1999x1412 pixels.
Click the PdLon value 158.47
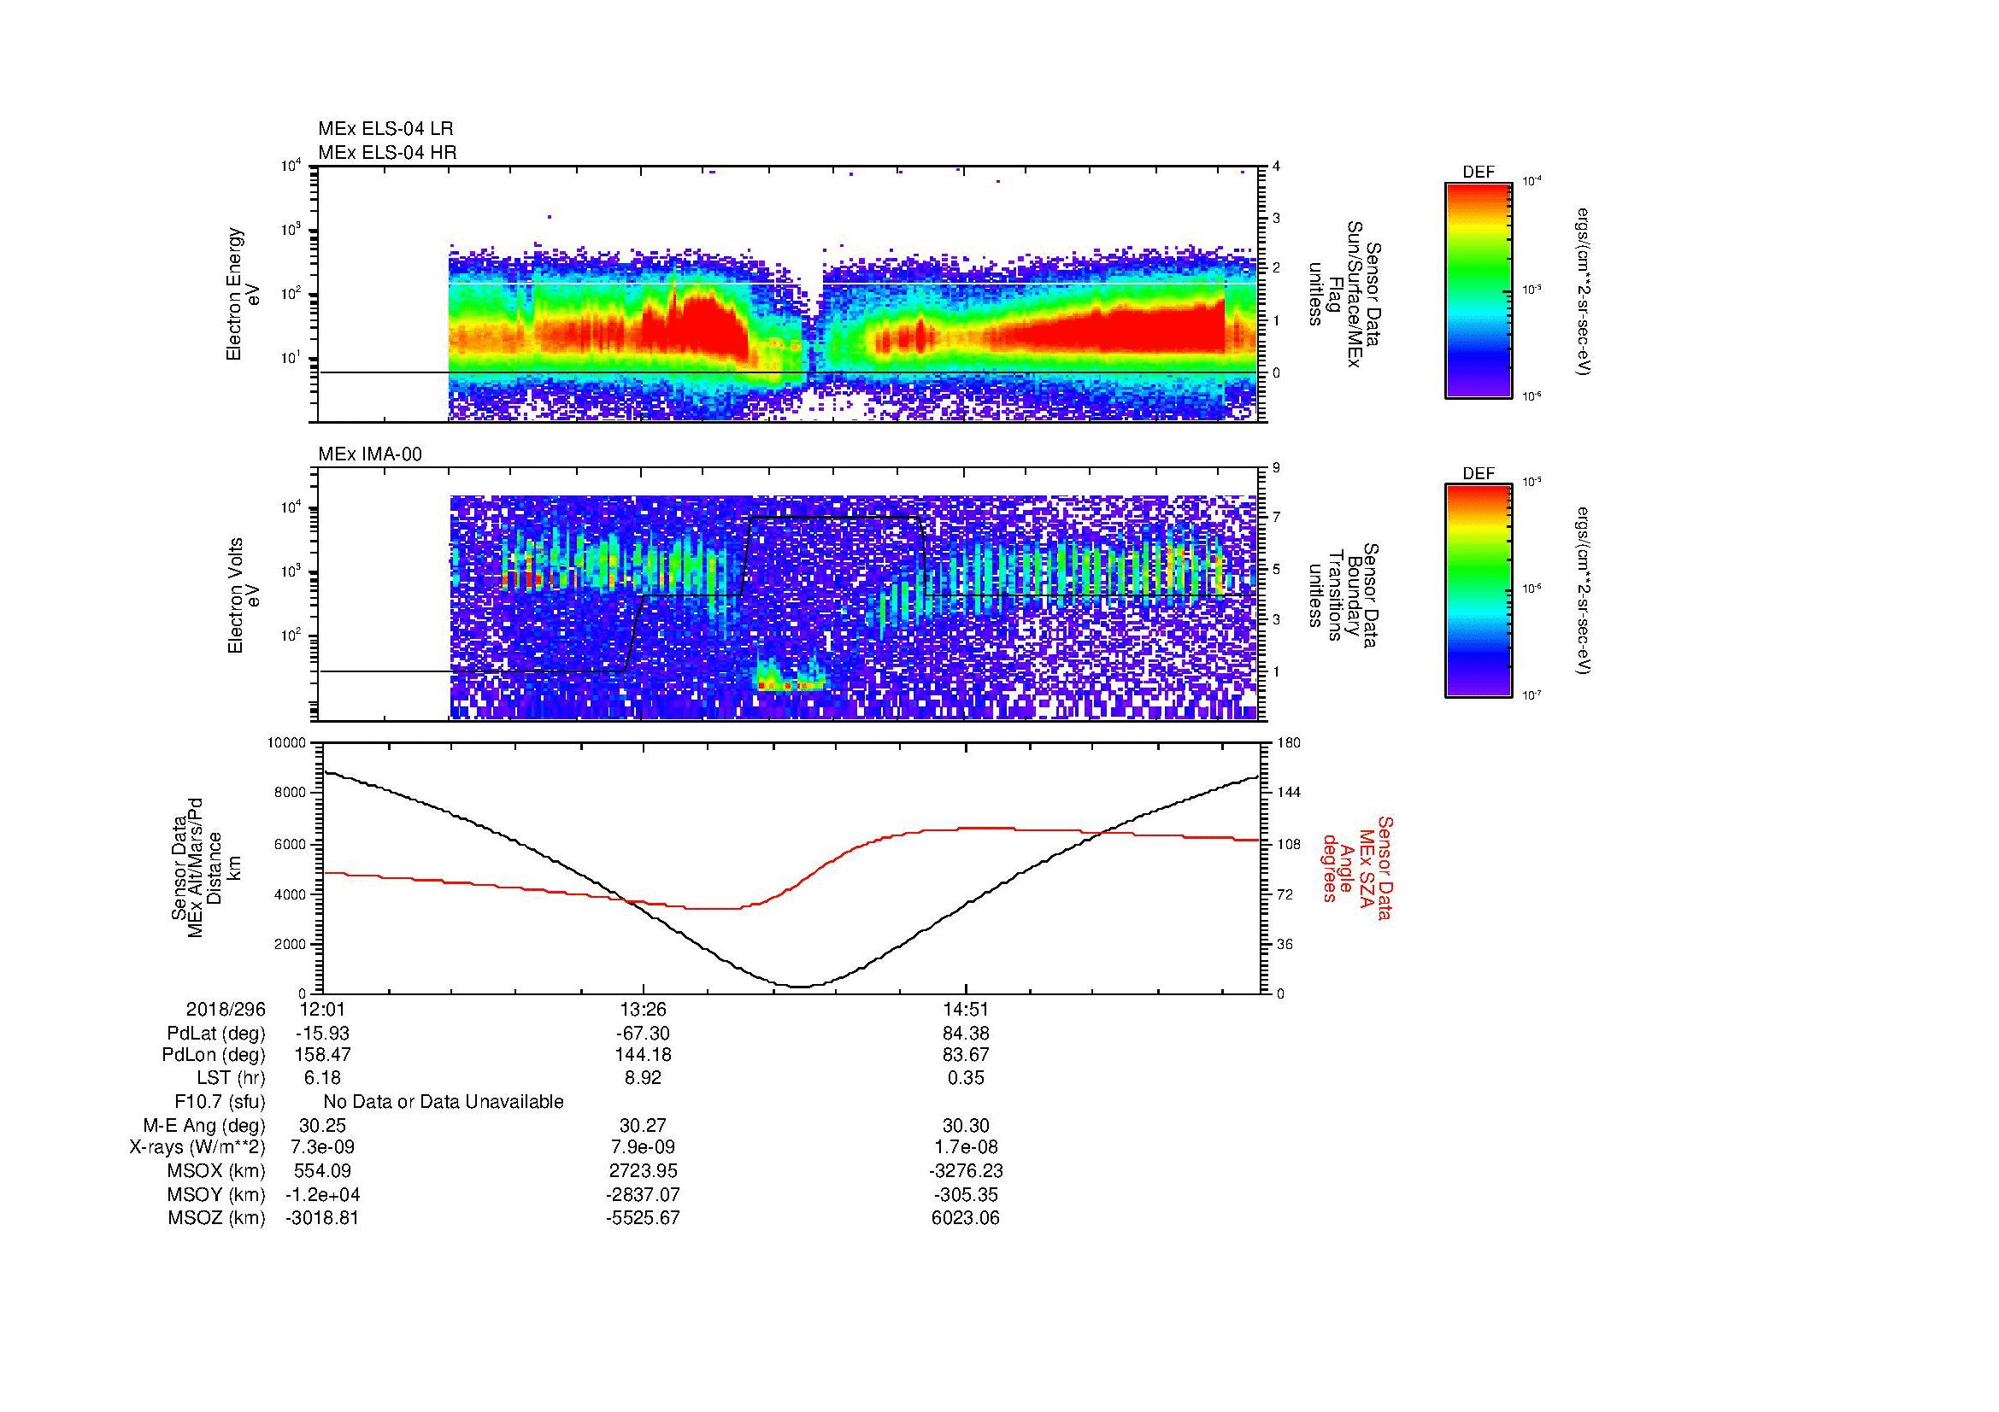coord(323,1055)
